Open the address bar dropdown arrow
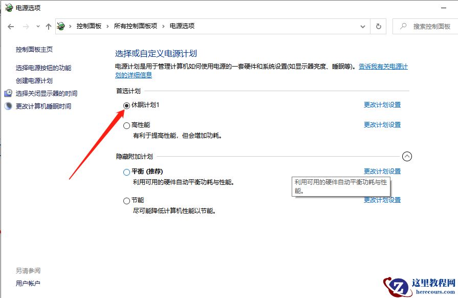The height and width of the screenshot is (298, 458). [x=363, y=26]
